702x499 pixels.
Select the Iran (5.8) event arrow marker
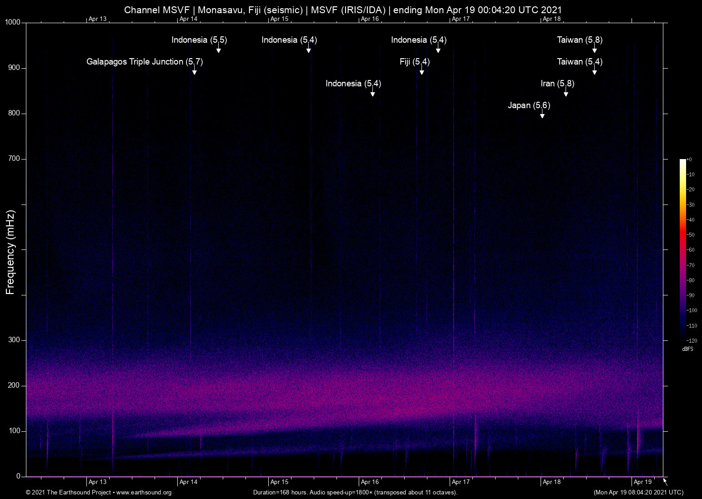tap(566, 94)
